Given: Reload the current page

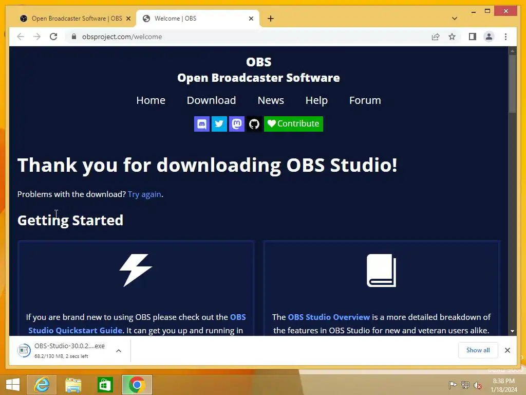Looking at the screenshot, I should (x=53, y=37).
